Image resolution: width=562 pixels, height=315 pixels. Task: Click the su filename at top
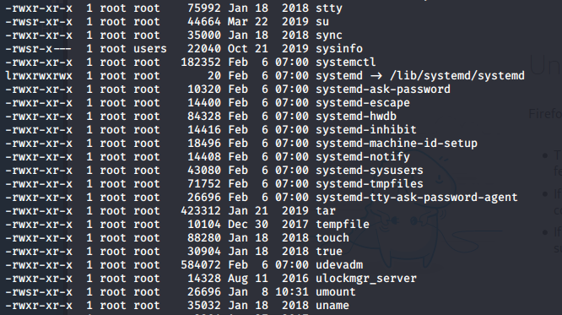(x=322, y=22)
